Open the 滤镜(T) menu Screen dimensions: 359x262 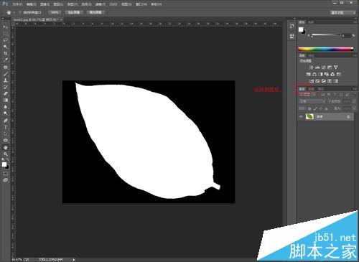click(x=101, y=4)
